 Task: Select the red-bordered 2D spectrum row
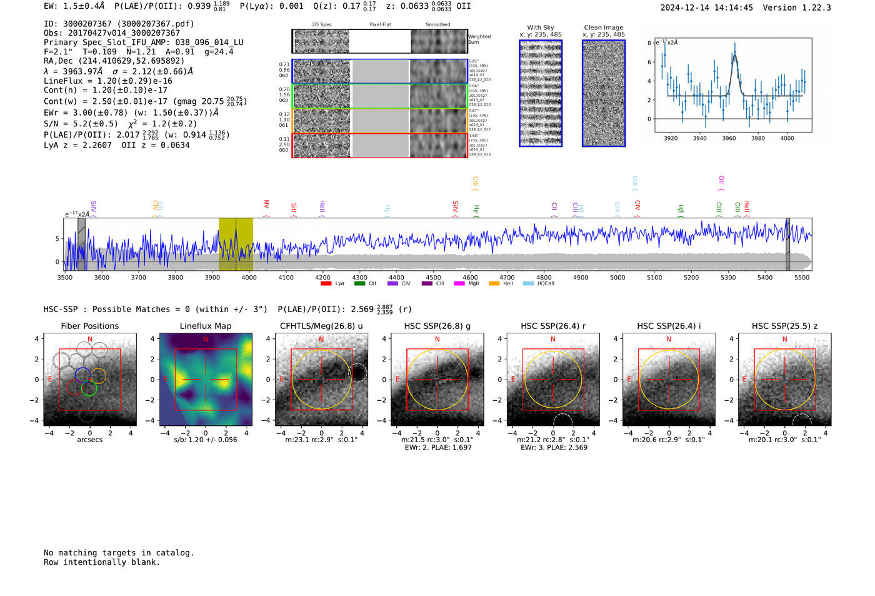379,145
